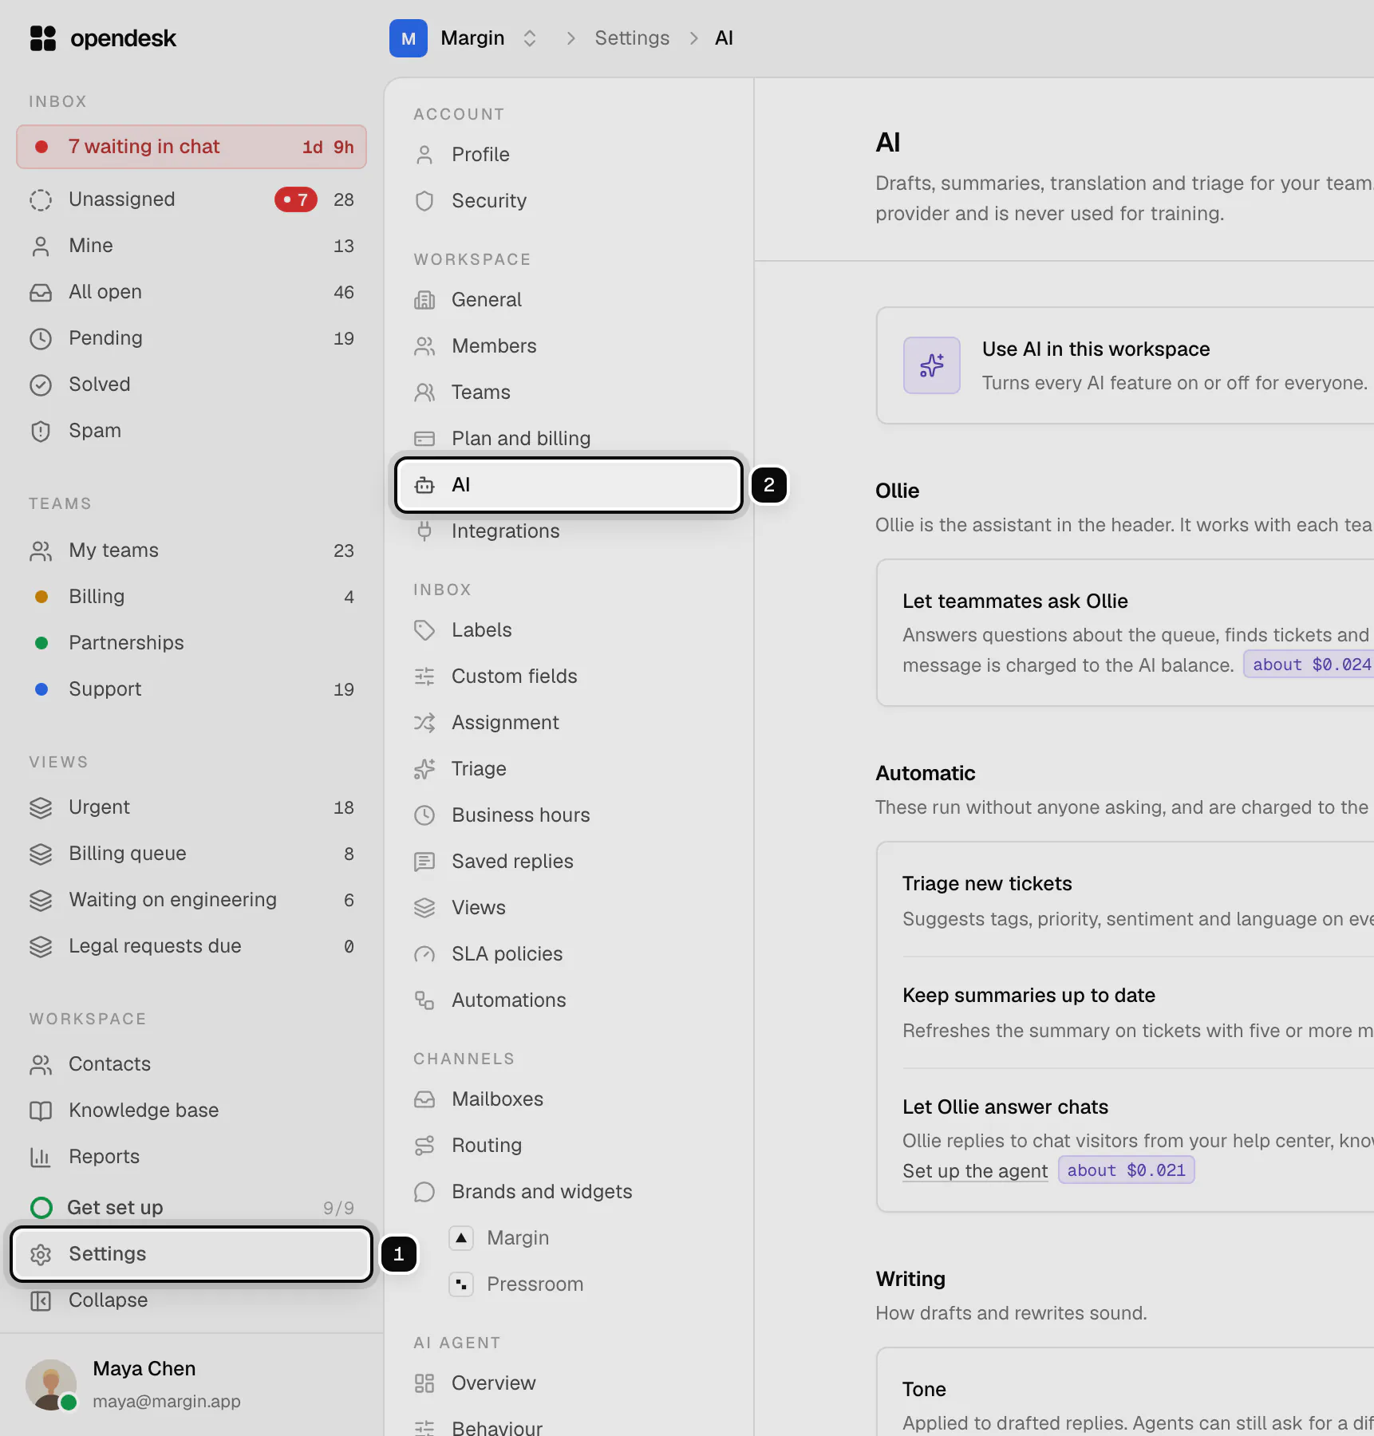Click the Labels tag icon
Screen dimensions: 1374x1436
[x=424, y=630]
